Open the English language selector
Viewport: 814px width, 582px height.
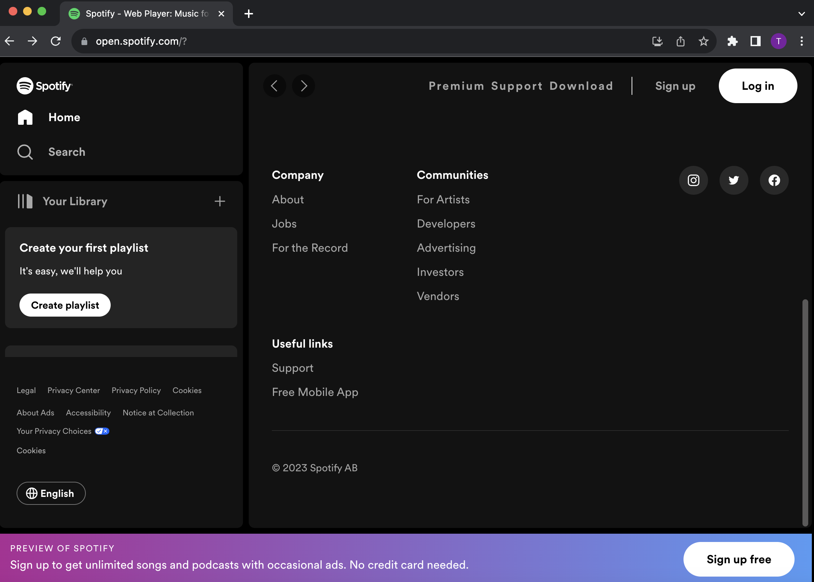(51, 493)
